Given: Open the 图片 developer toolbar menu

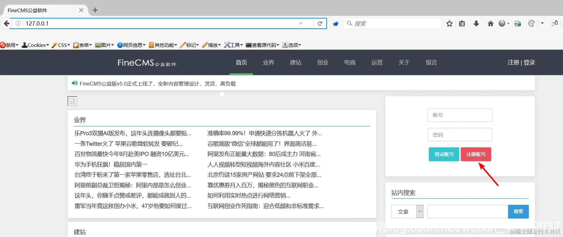Looking at the screenshot, I should (104, 45).
